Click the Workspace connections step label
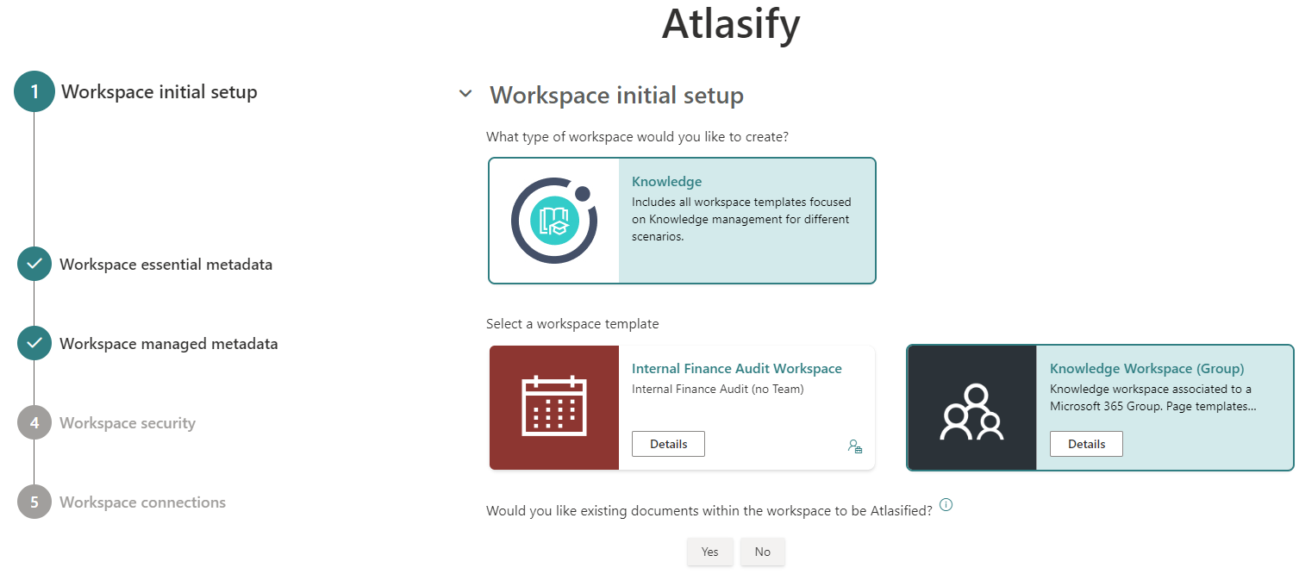The width and height of the screenshot is (1299, 574). click(143, 502)
